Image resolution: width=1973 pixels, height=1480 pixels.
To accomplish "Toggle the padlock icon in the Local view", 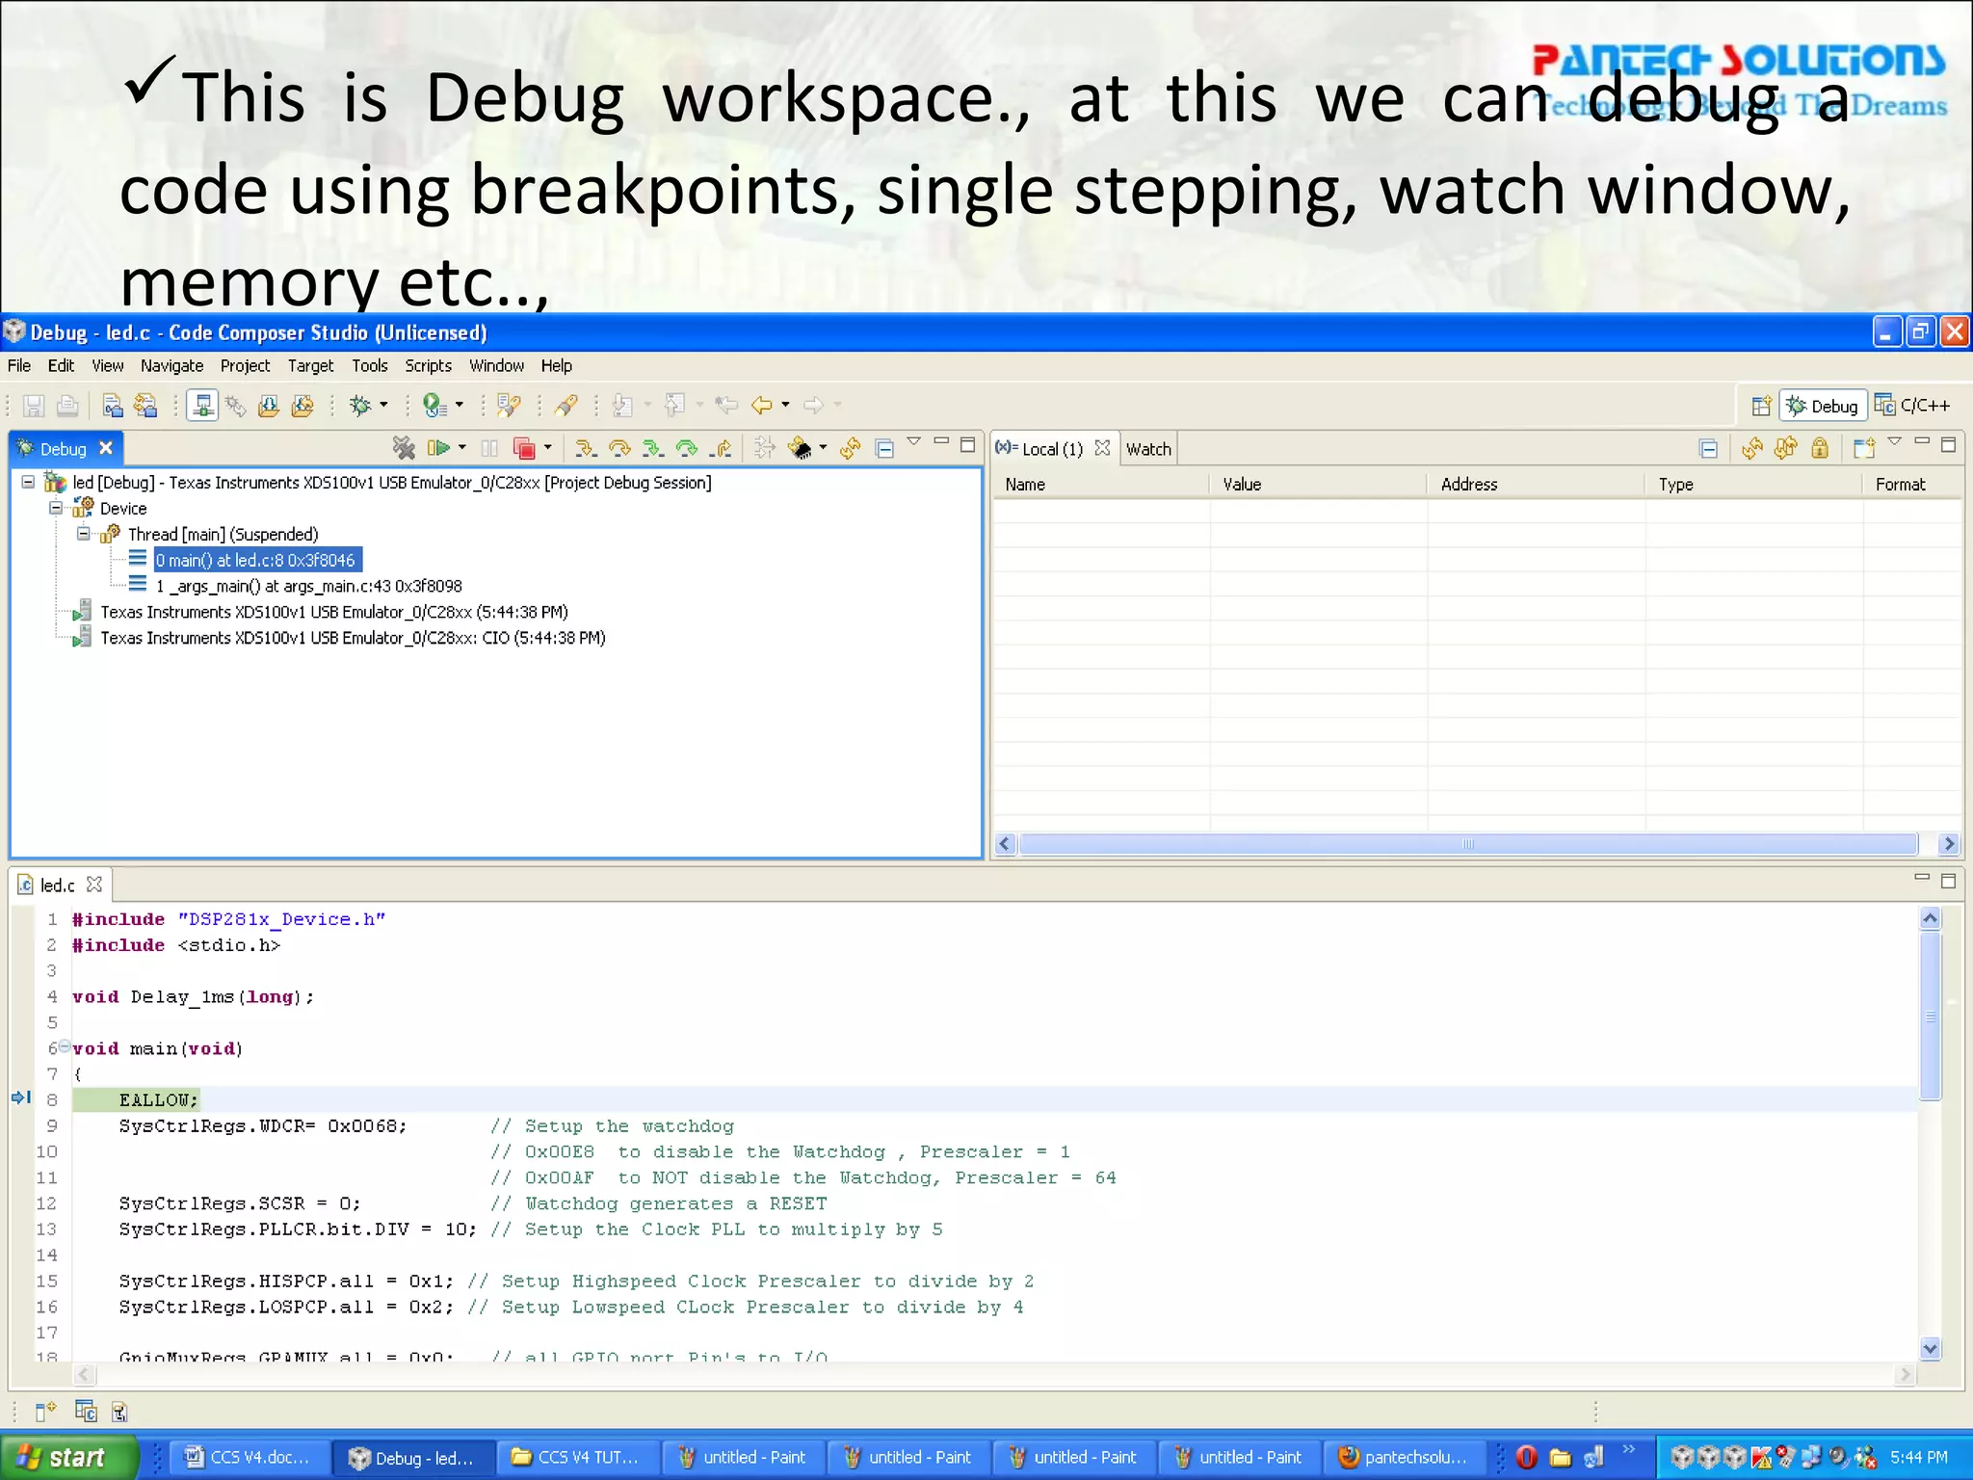I will 1820,448.
